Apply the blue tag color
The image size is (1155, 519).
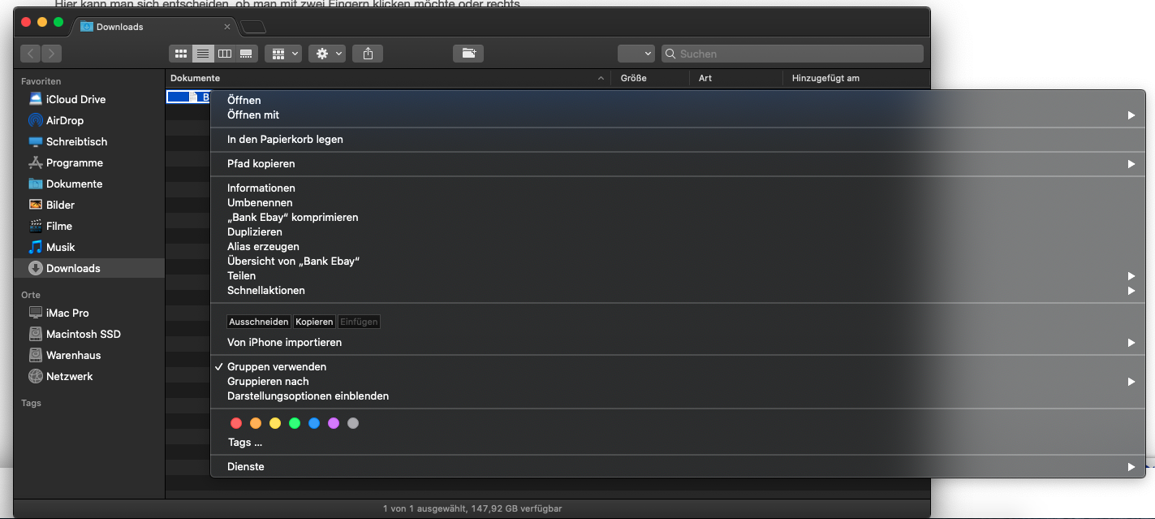(x=314, y=423)
